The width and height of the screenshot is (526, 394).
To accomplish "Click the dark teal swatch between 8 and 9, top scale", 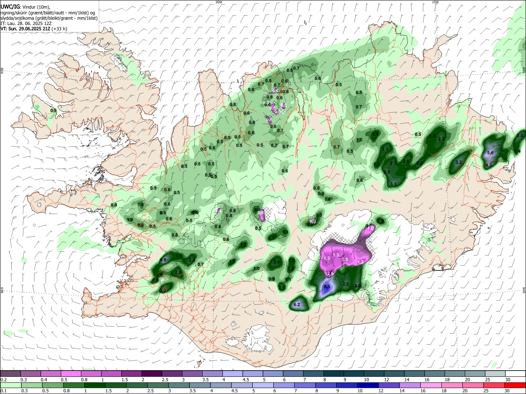I will pyautogui.click(x=334, y=373).
